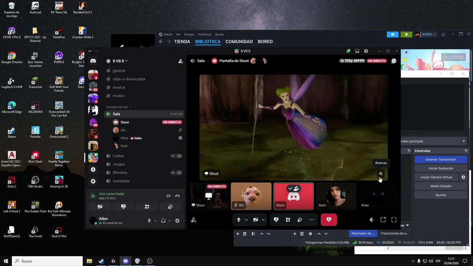
Task: Click OBS Iniciar Grabación button
Action: pos(441,168)
